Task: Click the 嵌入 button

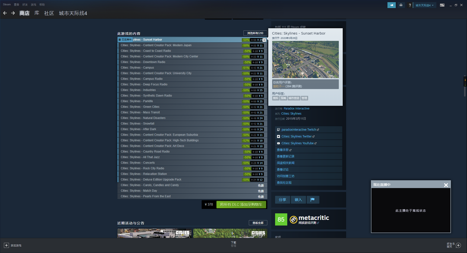Action: pyautogui.click(x=298, y=200)
